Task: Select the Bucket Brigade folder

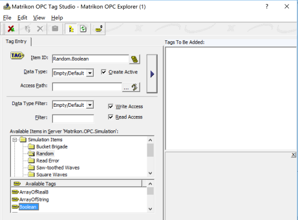Action: (x=52, y=146)
